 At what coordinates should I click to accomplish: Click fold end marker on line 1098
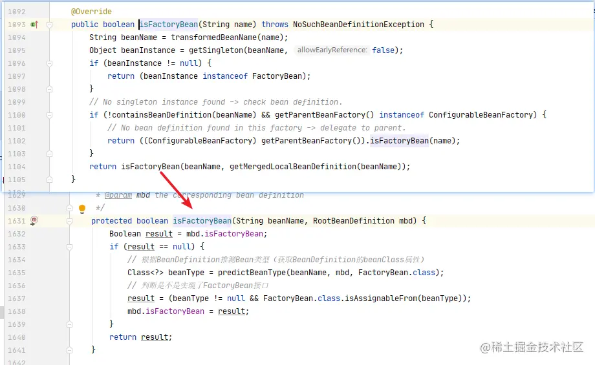(x=49, y=89)
